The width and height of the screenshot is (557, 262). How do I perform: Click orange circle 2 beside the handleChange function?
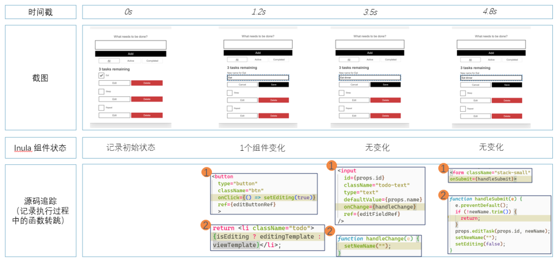pyautogui.click(x=331, y=231)
